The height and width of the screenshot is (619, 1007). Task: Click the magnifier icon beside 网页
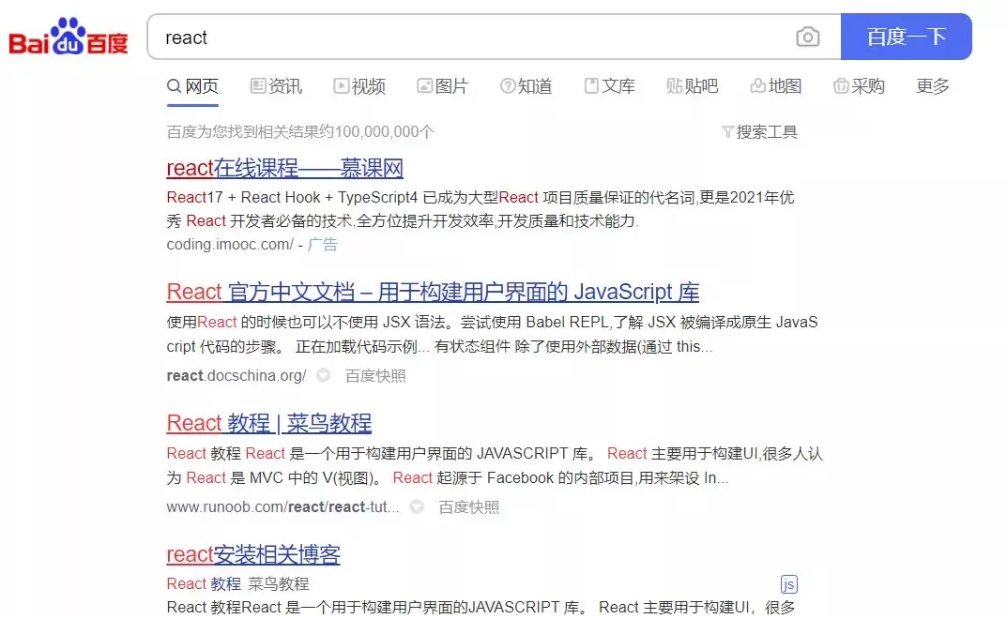[x=174, y=85]
